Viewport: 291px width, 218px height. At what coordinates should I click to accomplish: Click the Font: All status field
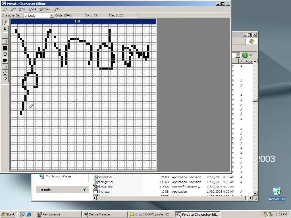coord(96,15)
